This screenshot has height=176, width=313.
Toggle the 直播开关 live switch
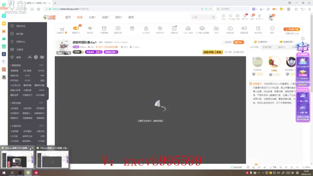click(x=76, y=28)
